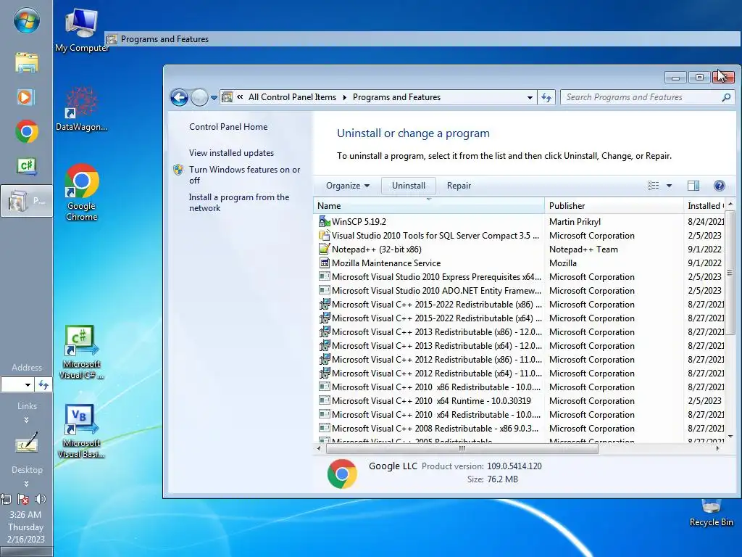
Task: Open Install a program from the network
Action: (x=238, y=202)
